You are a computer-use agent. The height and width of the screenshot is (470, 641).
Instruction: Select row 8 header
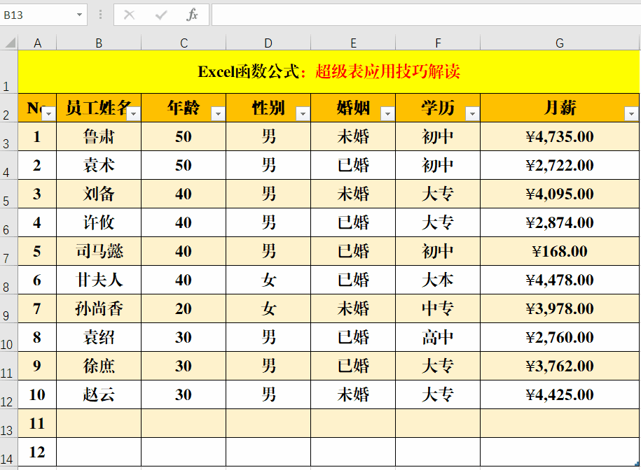click(8, 280)
